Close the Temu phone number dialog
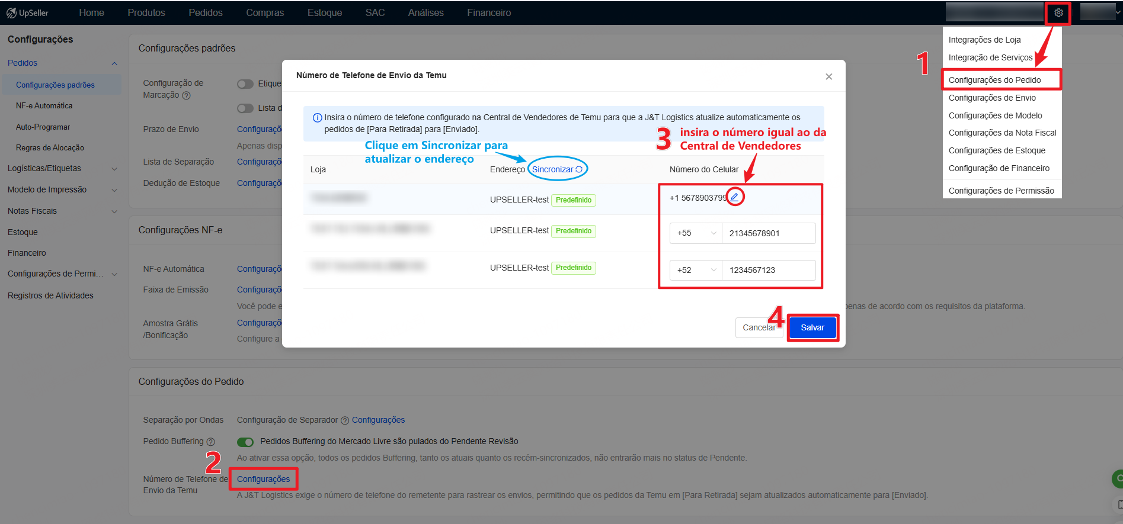The height and width of the screenshot is (524, 1123). pyautogui.click(x=829, y=76)
